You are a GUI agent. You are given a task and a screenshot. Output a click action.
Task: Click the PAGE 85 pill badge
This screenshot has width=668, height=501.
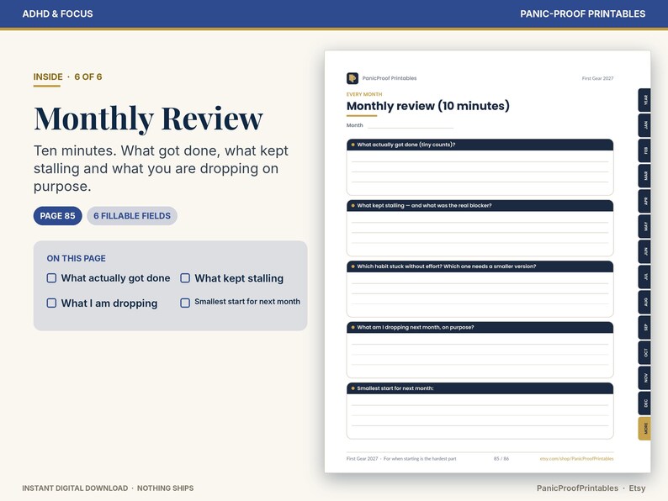(57, 216)
